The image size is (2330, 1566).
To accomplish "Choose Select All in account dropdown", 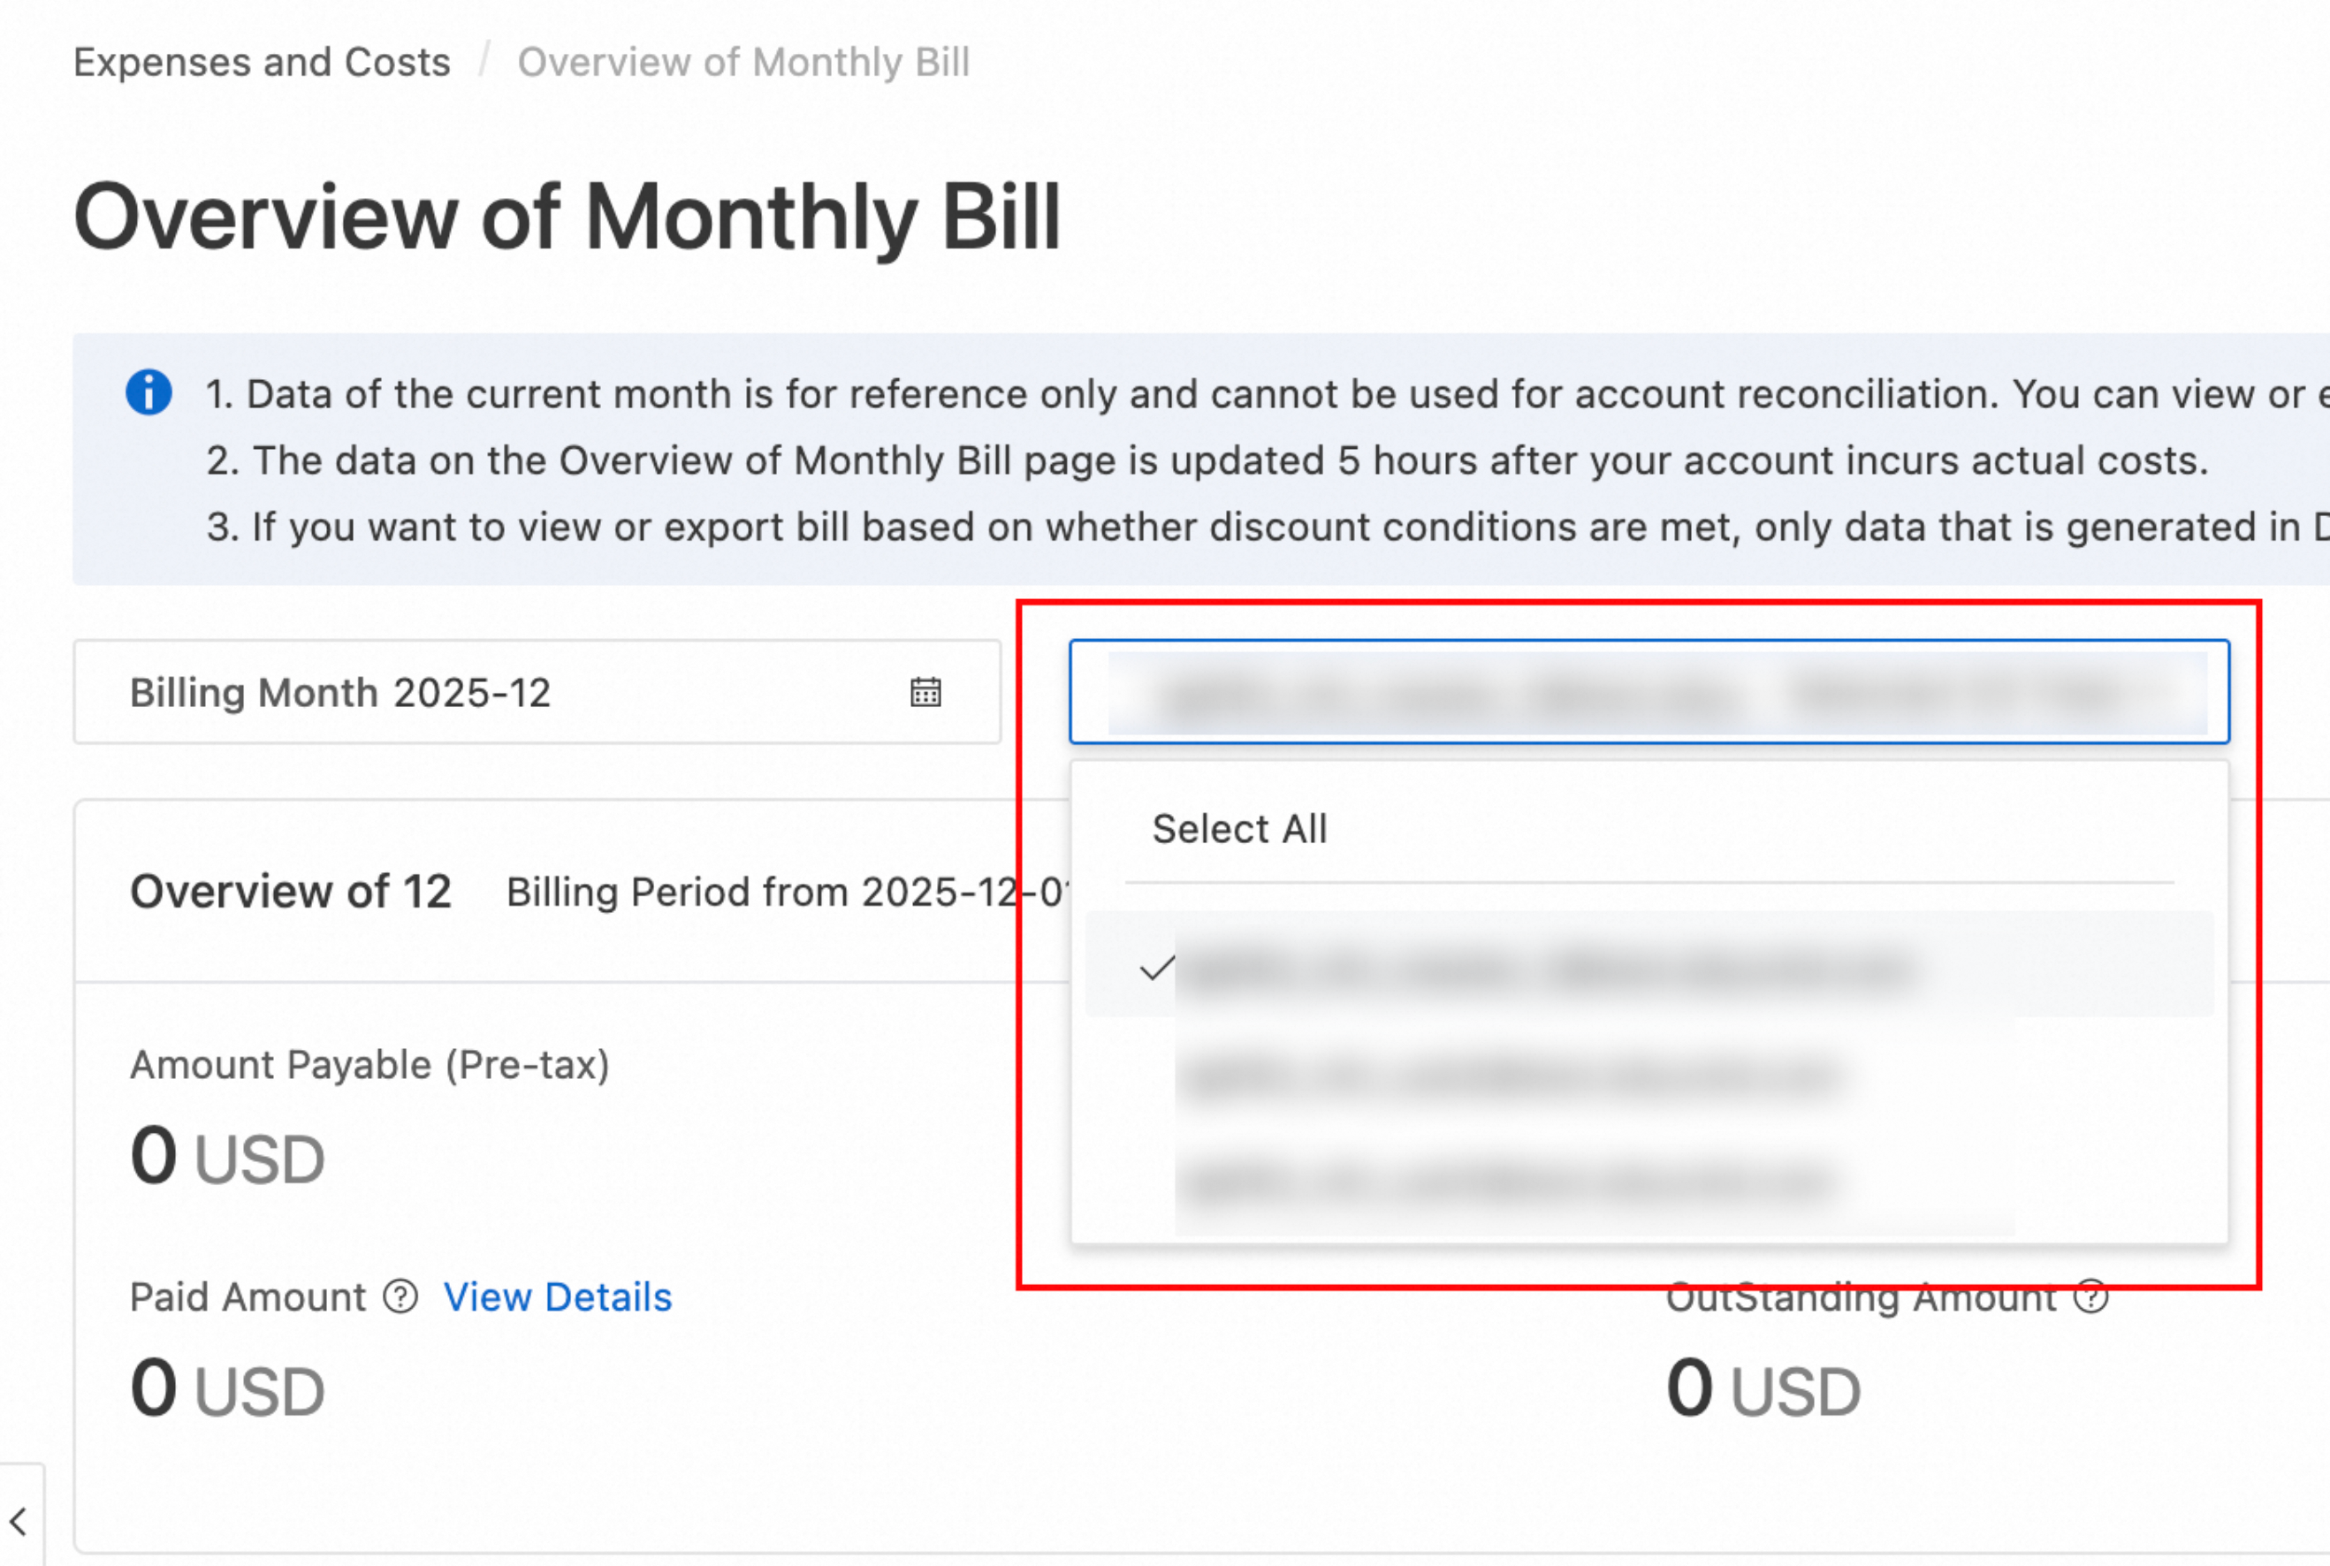I will click(1239, 829).
